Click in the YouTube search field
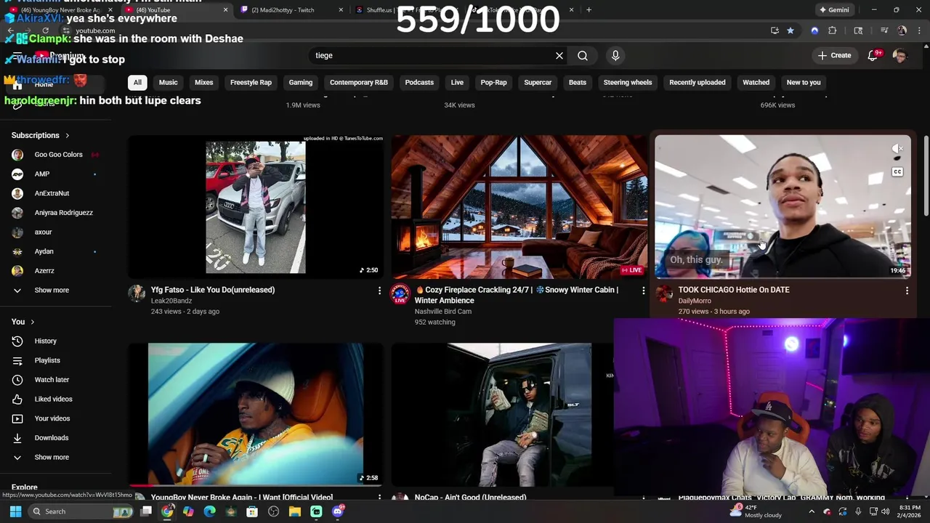This screenshot has width=930, height=523. (x=436, y=55)
